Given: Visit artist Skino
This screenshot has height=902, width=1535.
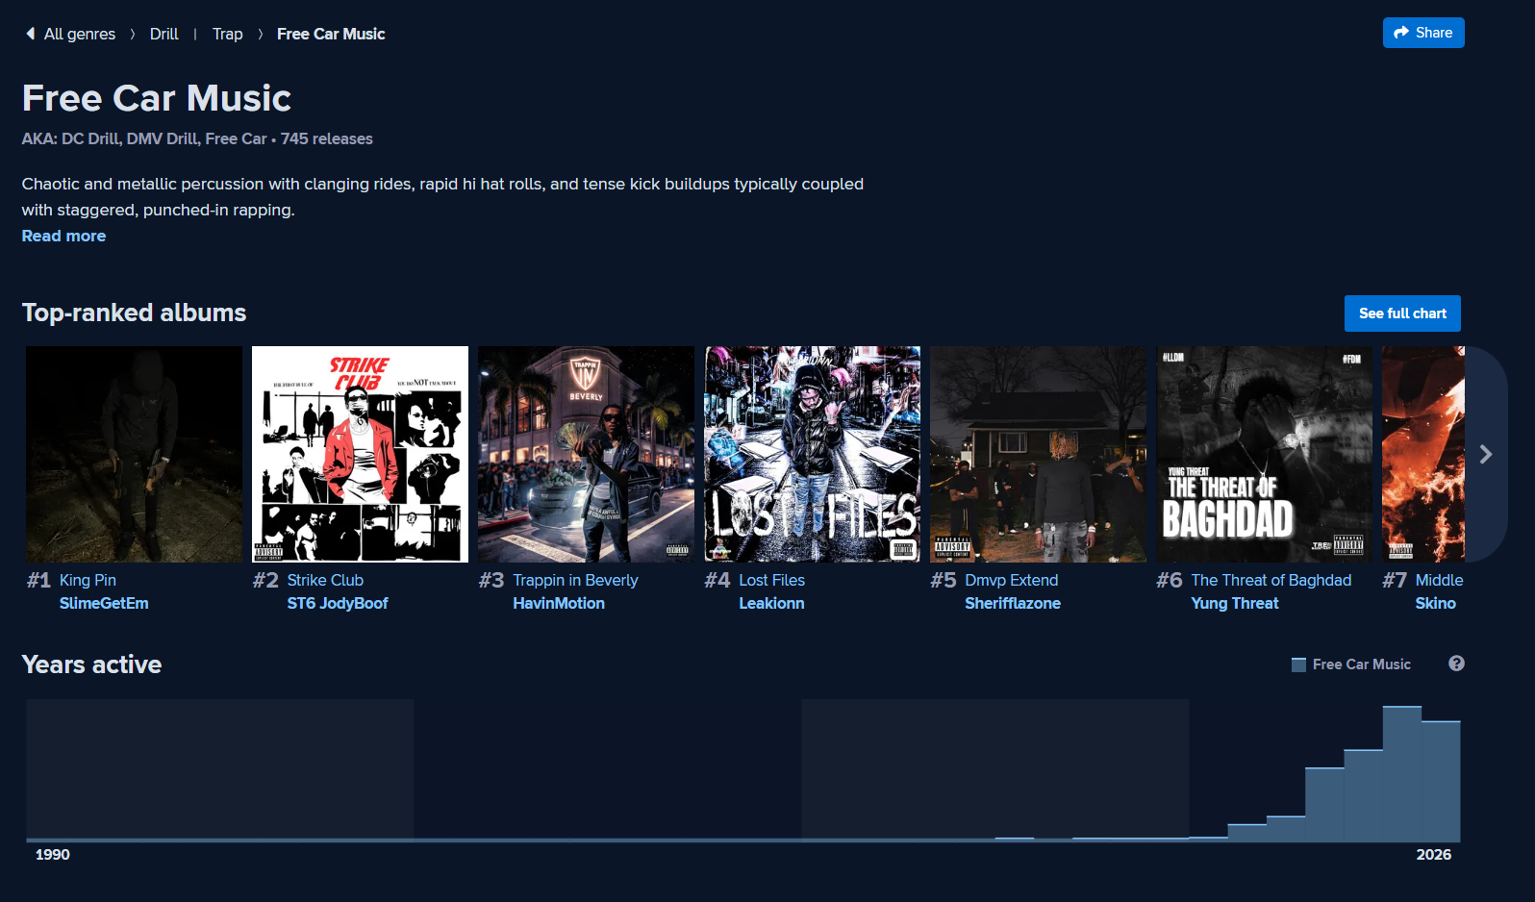Looking at the screenshot, I should click(x=1435, y=603).
